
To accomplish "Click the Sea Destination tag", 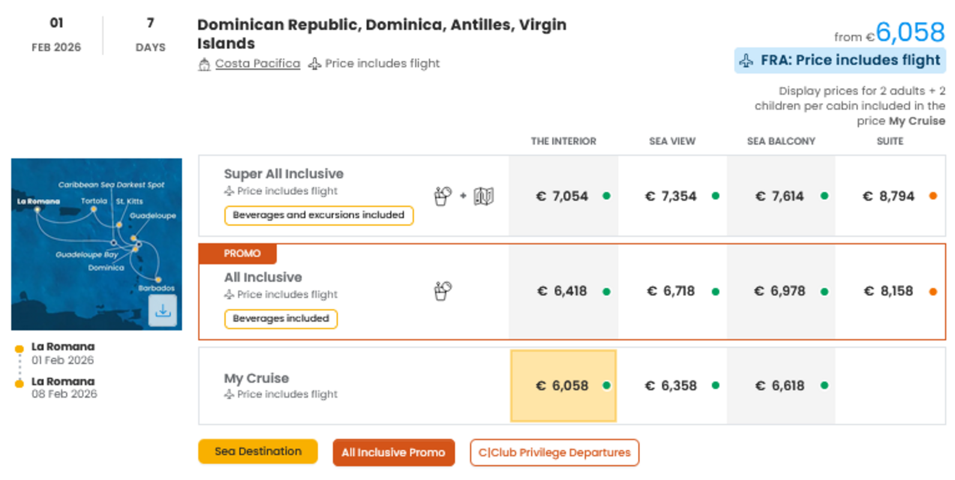I will pyautogui.click(x=258, y=452).
